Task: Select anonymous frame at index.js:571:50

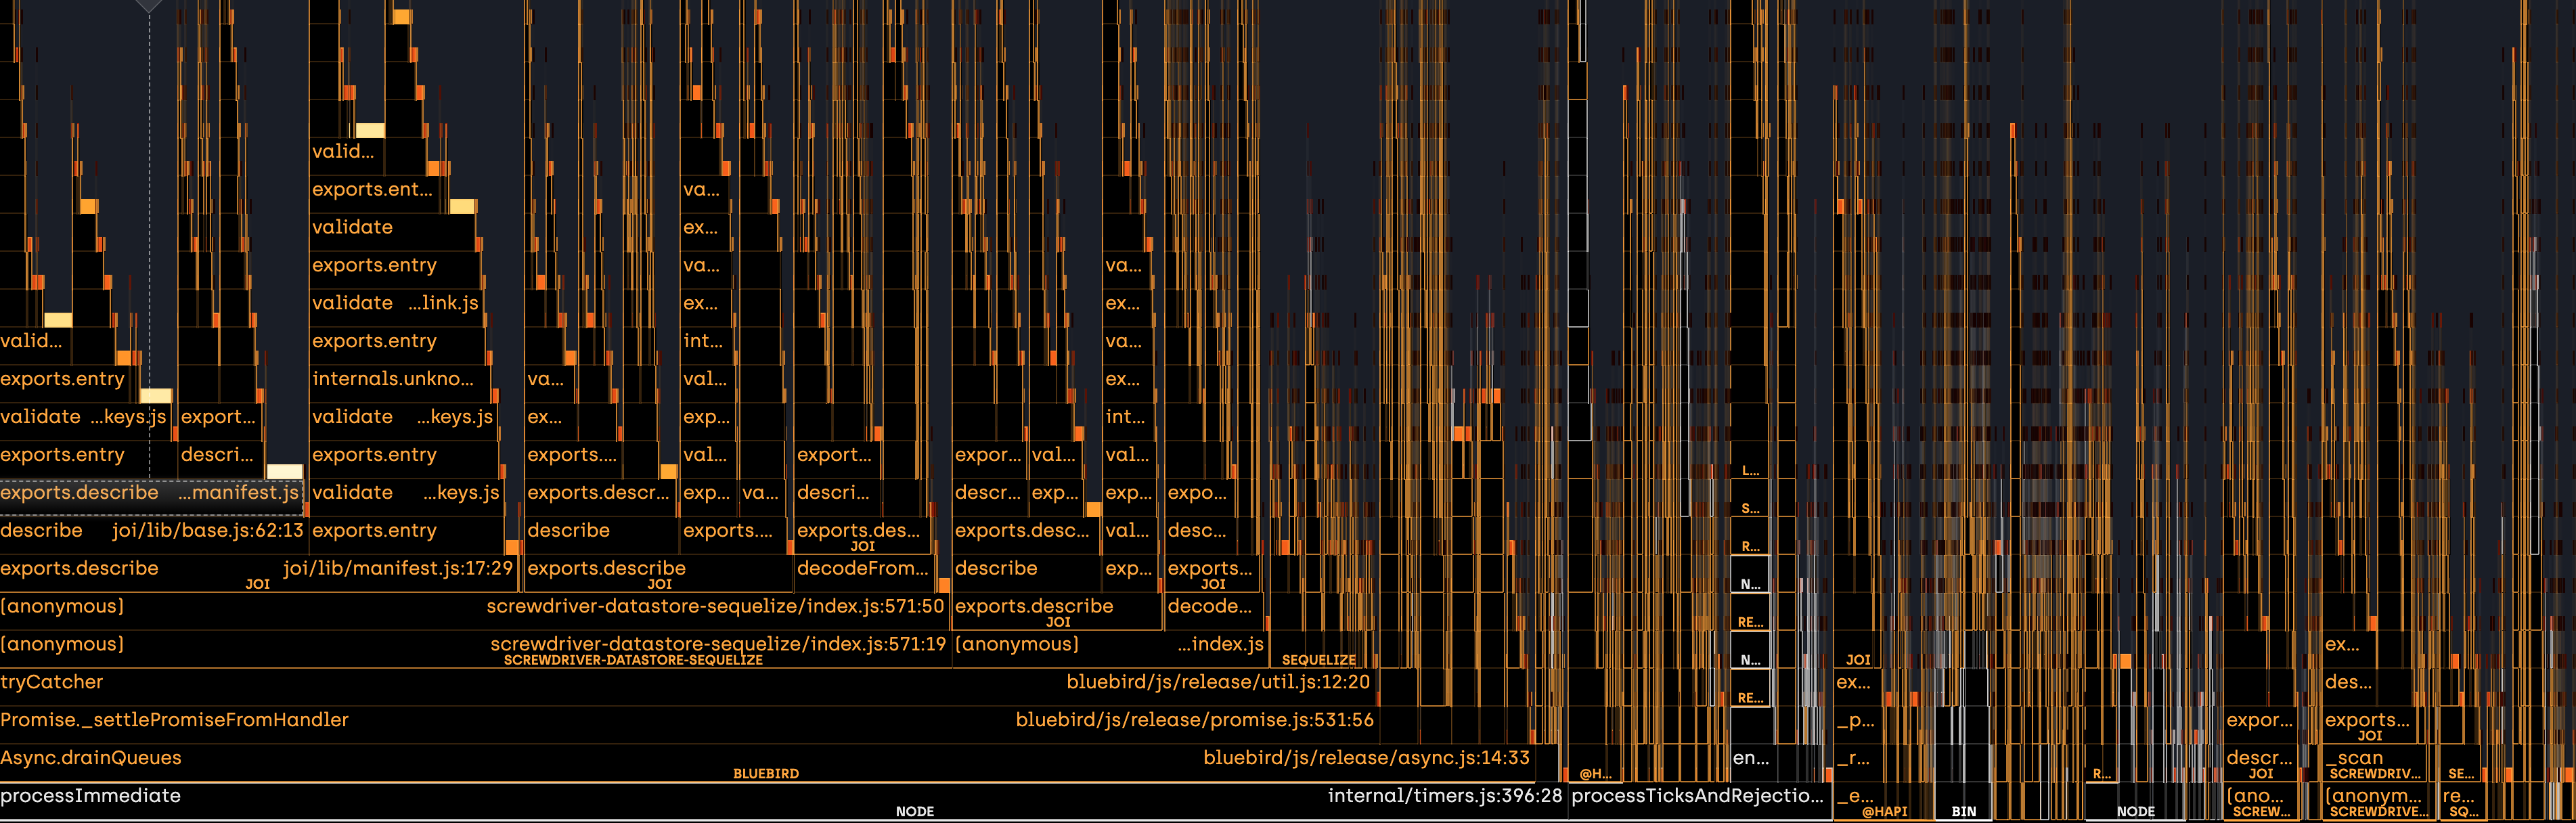Action: [x=474, y=611]
